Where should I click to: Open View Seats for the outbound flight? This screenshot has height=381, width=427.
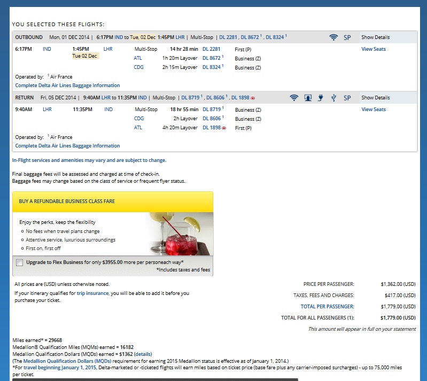tap(373, 49)
